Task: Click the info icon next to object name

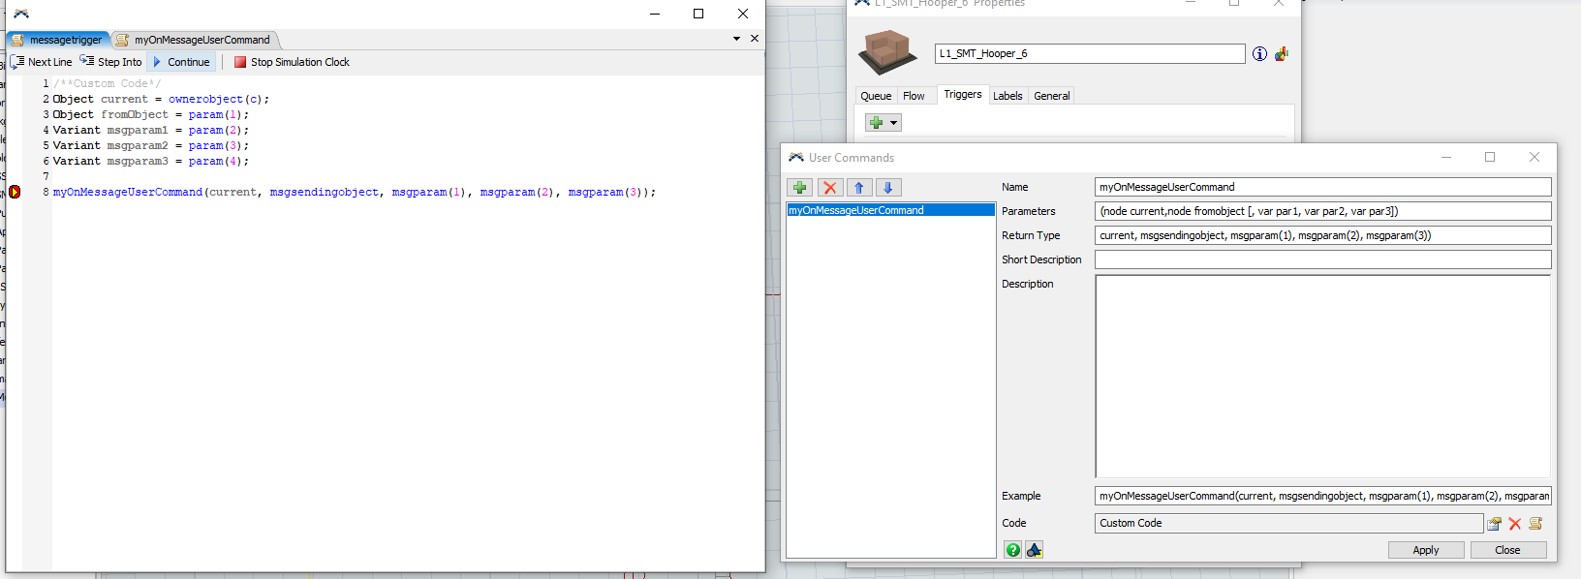Action: (1259, 54)
